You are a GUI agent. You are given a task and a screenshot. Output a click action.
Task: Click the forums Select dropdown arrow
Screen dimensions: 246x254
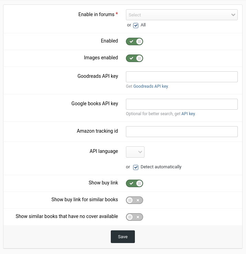(x=233, y=15)
